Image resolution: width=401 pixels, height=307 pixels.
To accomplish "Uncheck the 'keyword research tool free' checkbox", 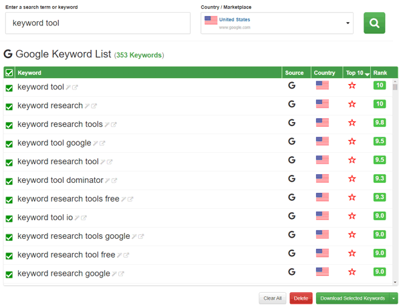I will [9, 256].
